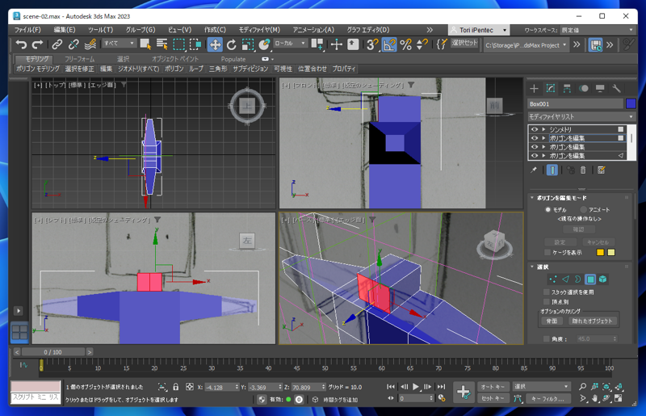
Task: Switch to the Hierarchy panel icon
Action: pyautogui.click(x=567, y=89)
